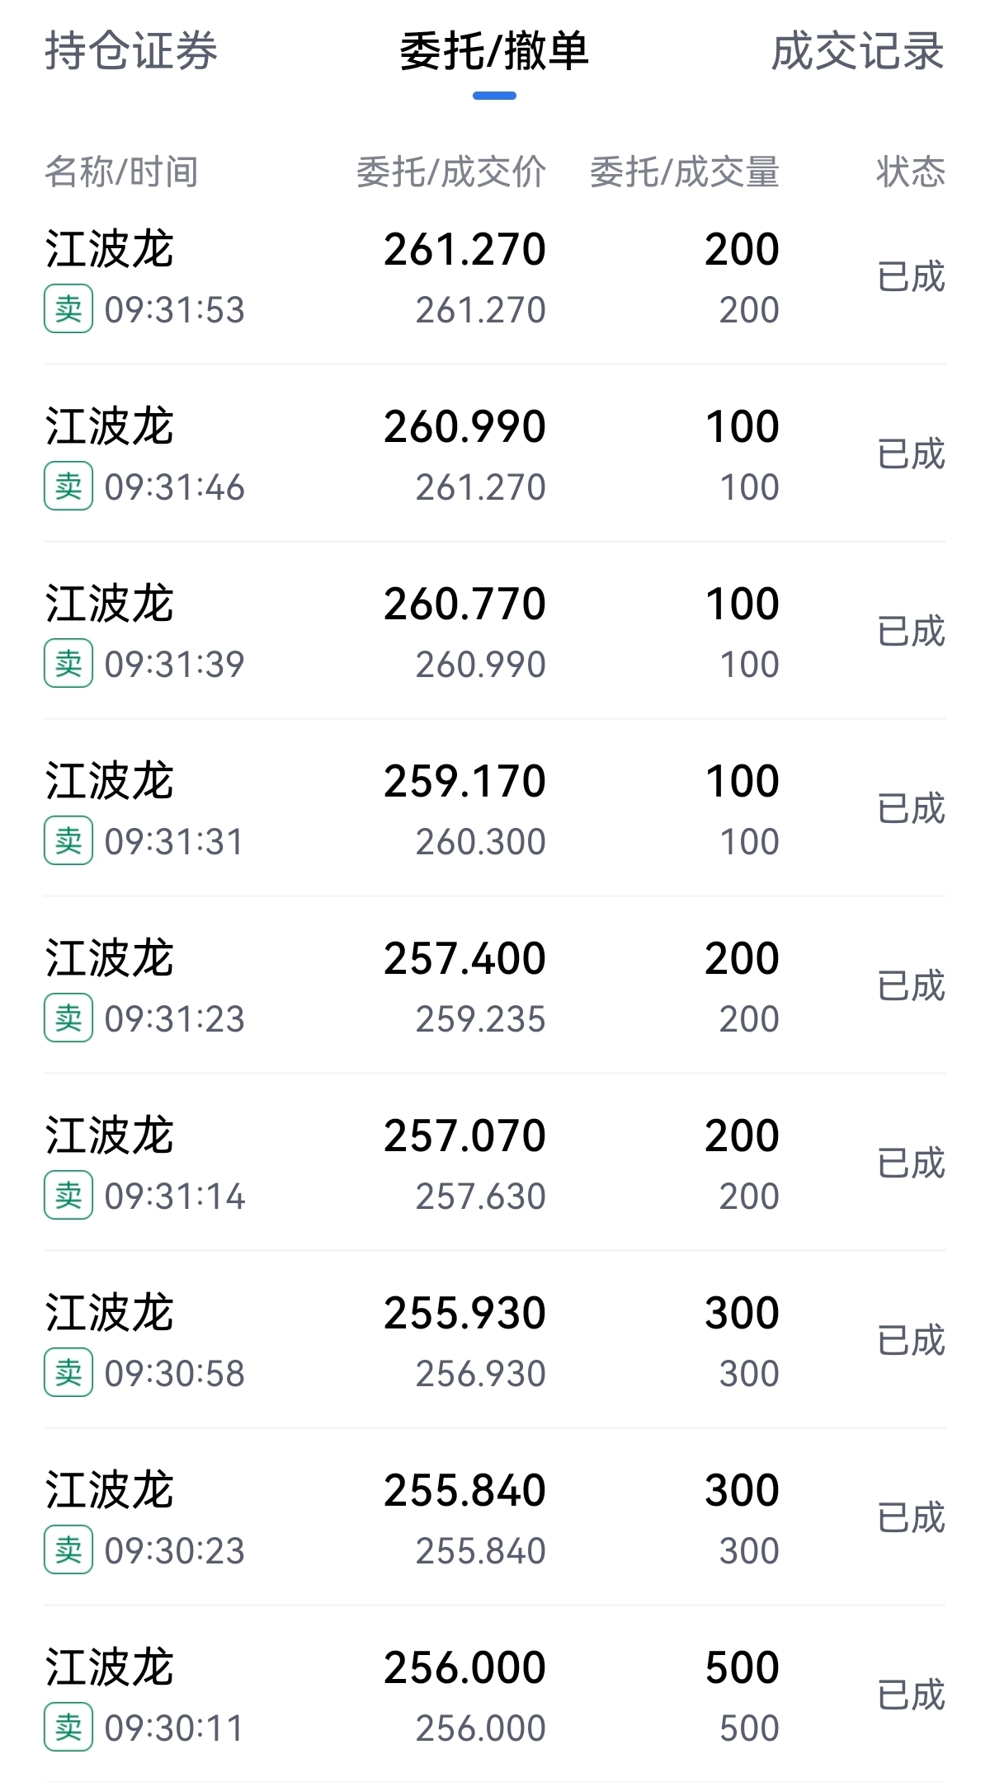Tap 已成 status of the 259.170 order

coord(910,809)
